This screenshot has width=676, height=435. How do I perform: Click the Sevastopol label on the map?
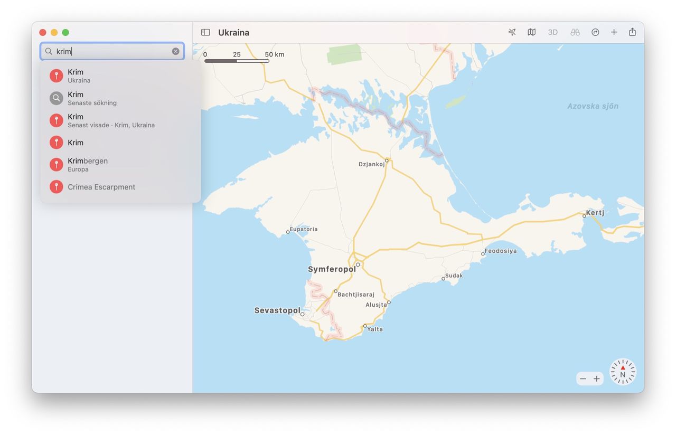click(278, 310)
